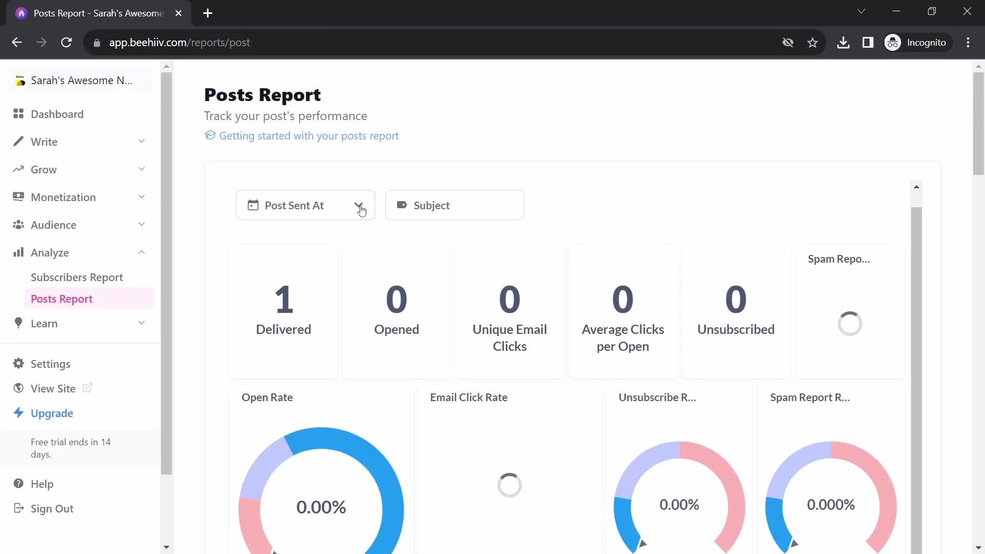The height and width of the screenshot is (554, 985).
Task: Select the Subscribers Report menu item
Action: point(77,276)
